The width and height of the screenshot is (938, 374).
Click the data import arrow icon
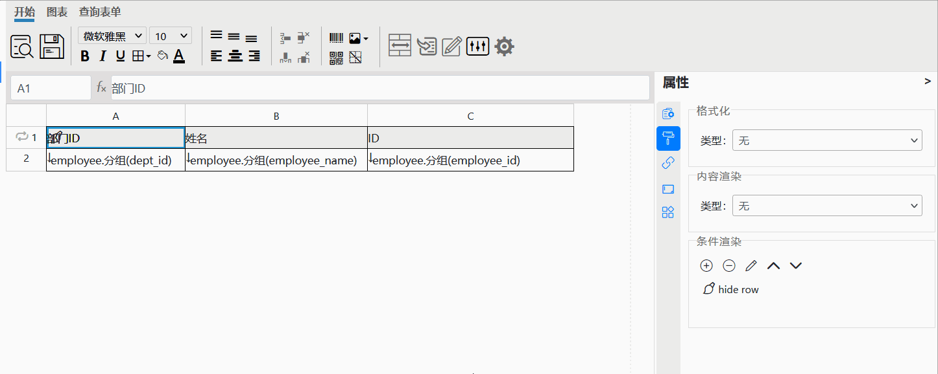(427, 46)
